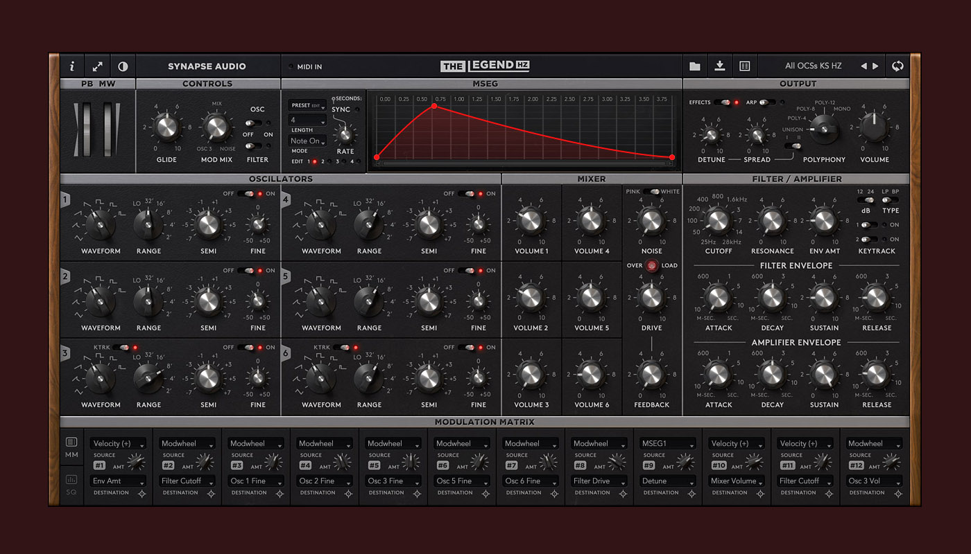Screen dimensions: 971x554
Task: Select MSEG edit slot 2
Action: pyautogui.click(x=330, y=161)
